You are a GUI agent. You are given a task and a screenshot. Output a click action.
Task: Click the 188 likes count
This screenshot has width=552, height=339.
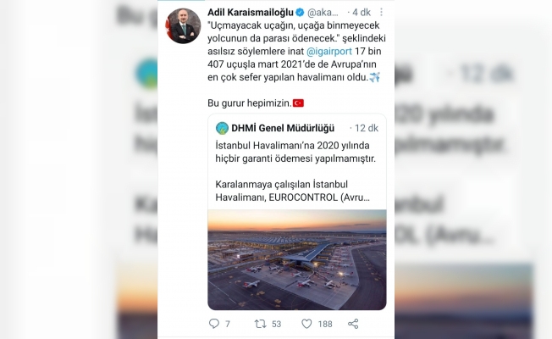tap(325, 324)
